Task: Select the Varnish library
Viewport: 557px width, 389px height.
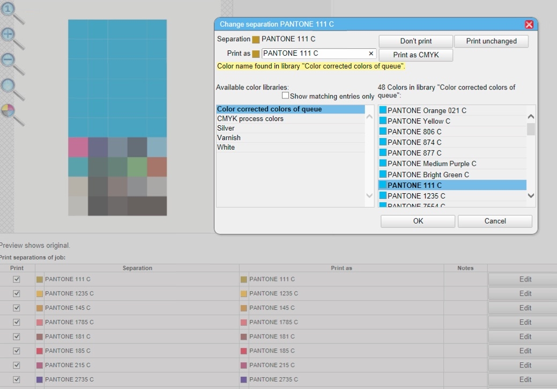Action: coord(291,138)
